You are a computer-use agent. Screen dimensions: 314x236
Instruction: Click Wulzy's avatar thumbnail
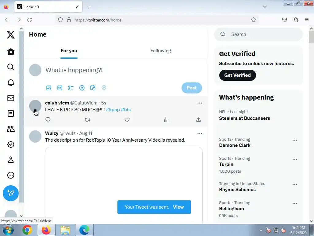coord(35,136)
